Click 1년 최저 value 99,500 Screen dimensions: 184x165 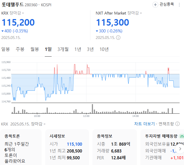[73, 158]
